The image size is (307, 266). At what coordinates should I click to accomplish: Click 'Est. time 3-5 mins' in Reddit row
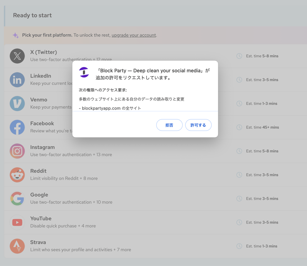pyautogui.click(x=262, y=175)
